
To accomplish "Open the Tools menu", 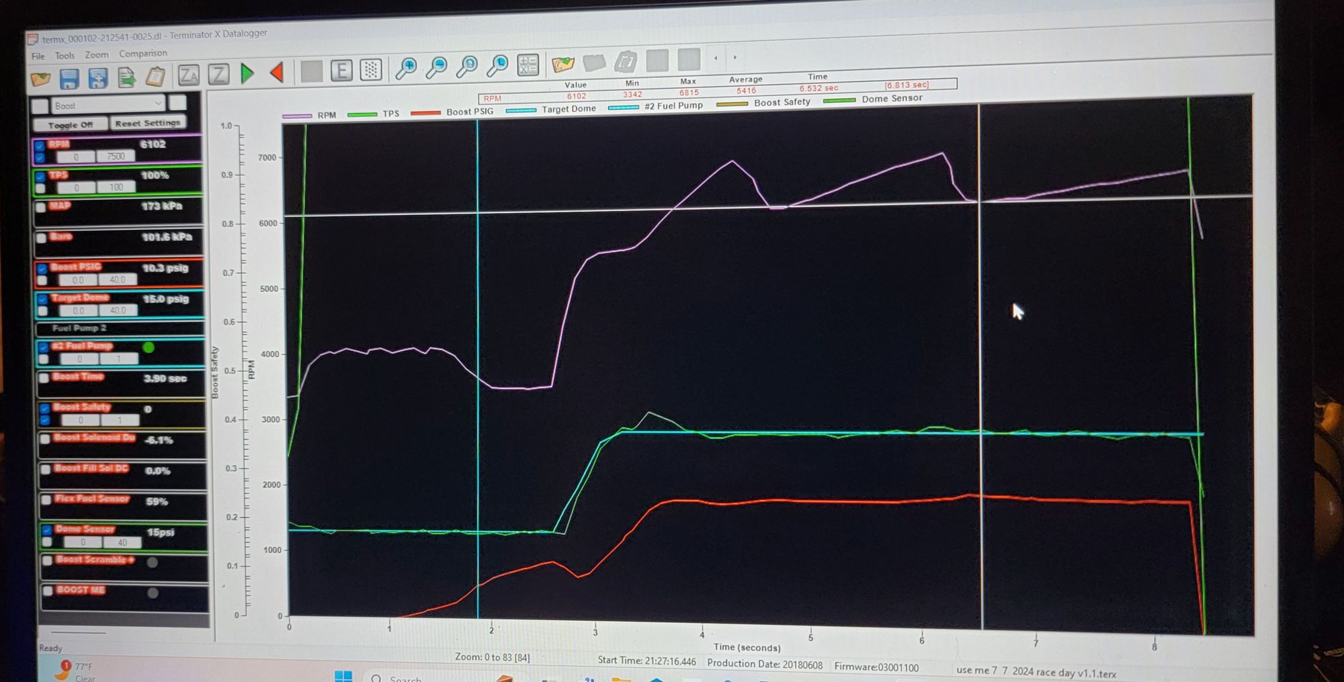I will [65, 56].
